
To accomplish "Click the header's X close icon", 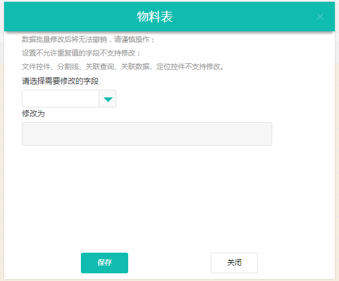I will click(x=320, y=17).
